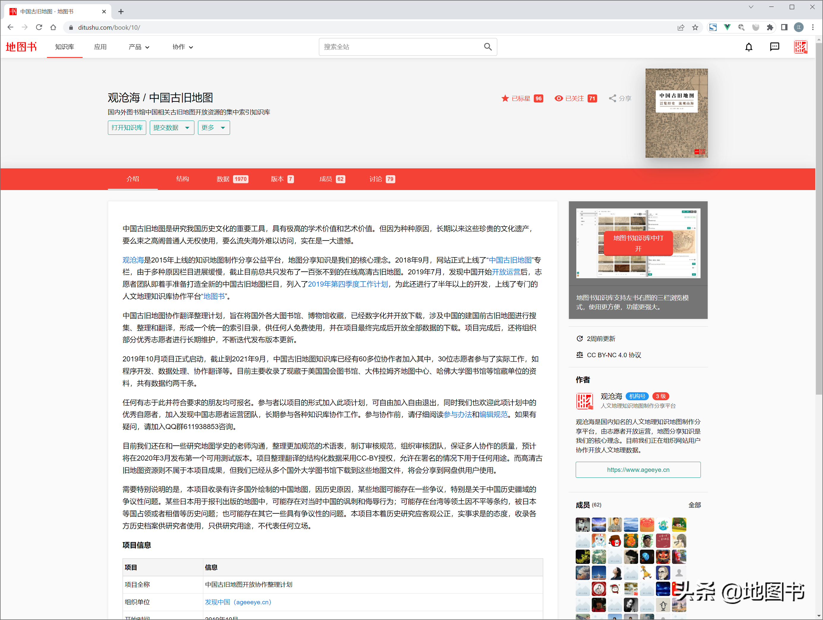Click the notification bell icon
Image resolution: width=823 pixels, height=620 pixels.
[749, 47]
